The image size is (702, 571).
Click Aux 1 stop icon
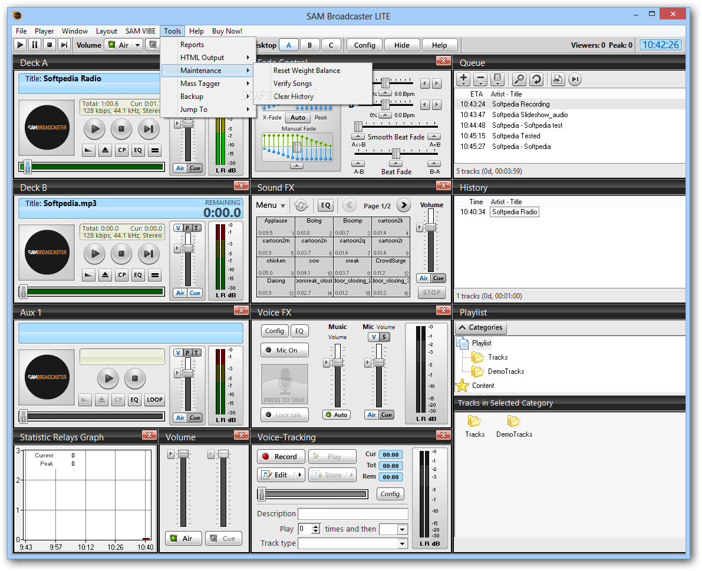[x=135, y=379]
